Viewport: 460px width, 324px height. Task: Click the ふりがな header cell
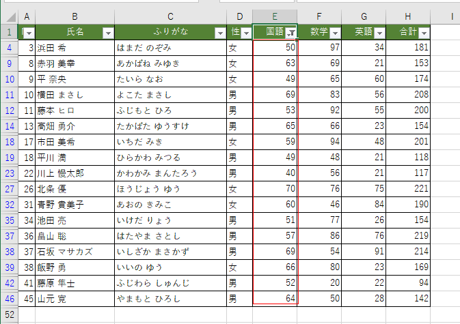tap(170, 32)
